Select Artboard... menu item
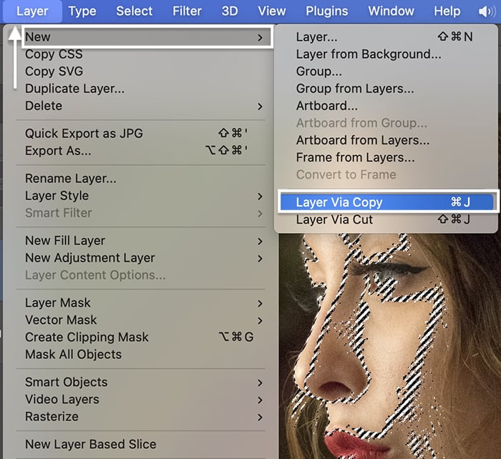 (386, 106)
